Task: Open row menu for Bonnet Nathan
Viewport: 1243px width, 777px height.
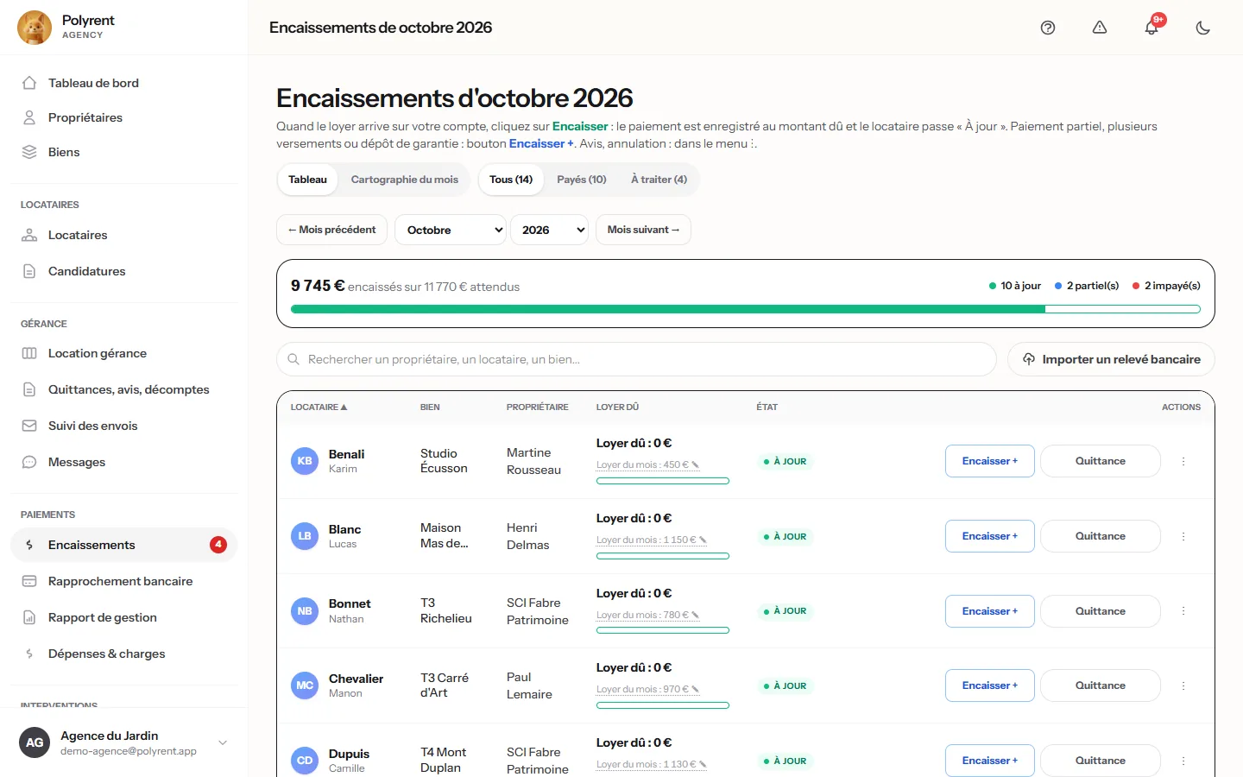Action: (x=1183, y=611)
